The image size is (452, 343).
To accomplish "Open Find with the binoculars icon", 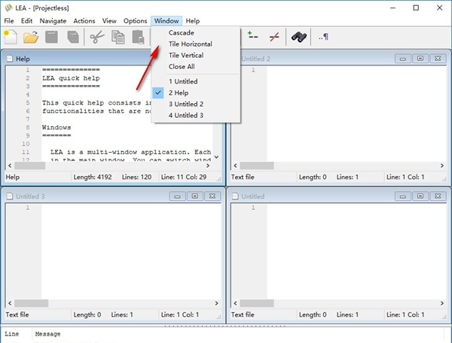I will click(x=298, y=37).
